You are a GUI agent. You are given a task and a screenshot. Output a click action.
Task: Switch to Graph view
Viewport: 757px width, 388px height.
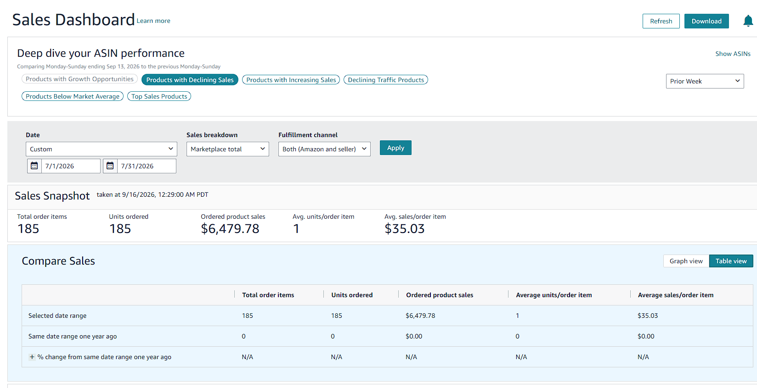(686, 261)
